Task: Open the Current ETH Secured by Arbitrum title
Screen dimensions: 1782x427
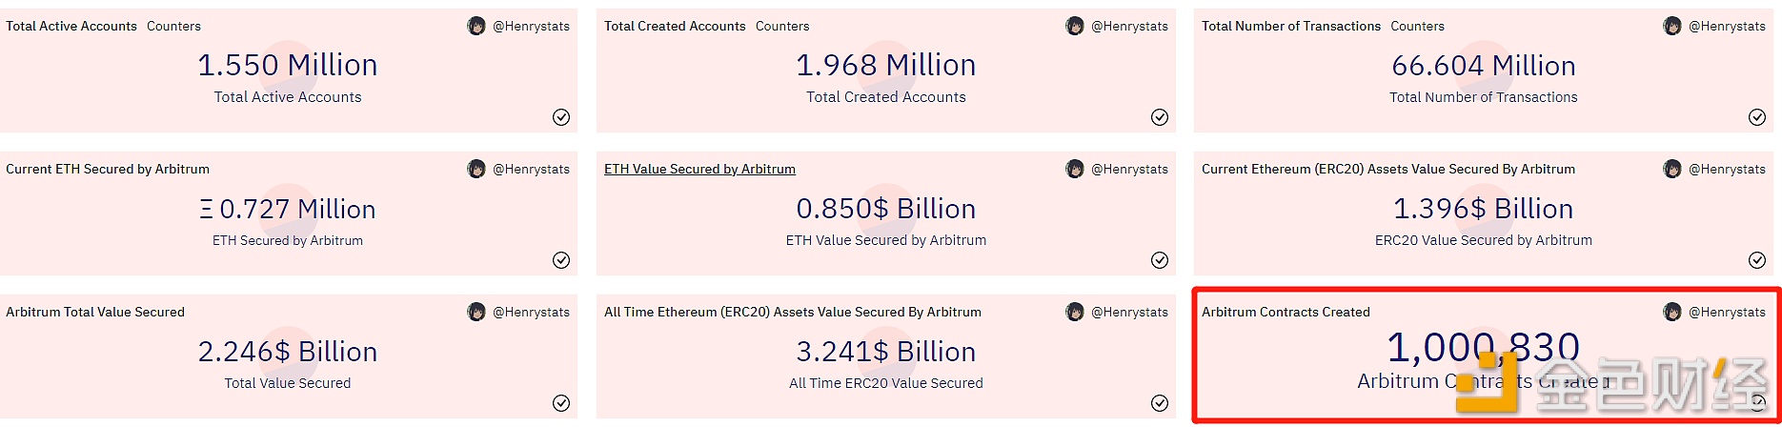Action: pos(108,169)
